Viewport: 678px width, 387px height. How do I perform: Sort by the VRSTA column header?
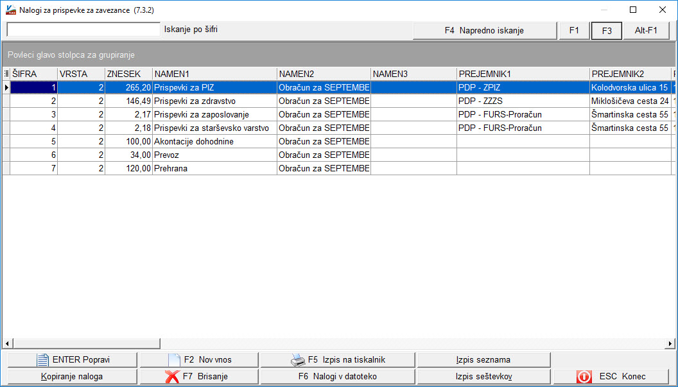click(x=82, y=74)
